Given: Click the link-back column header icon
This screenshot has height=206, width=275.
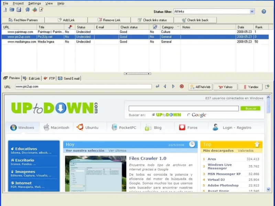Looking at the screenshot, I should pyautogui.click(x=155, y=27).
